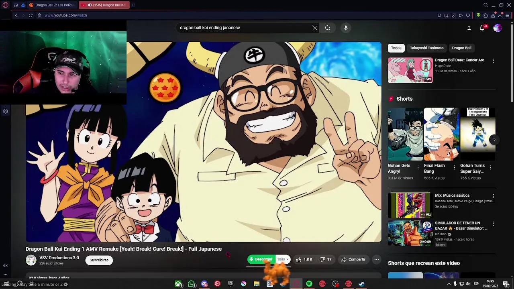Click the youtube.com address bar
The height and width of the screenshot is (289, 514).
coord(65,15)
